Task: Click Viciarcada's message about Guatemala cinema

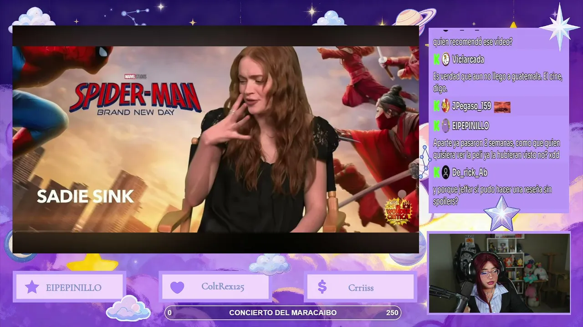Action: point(498,82)
